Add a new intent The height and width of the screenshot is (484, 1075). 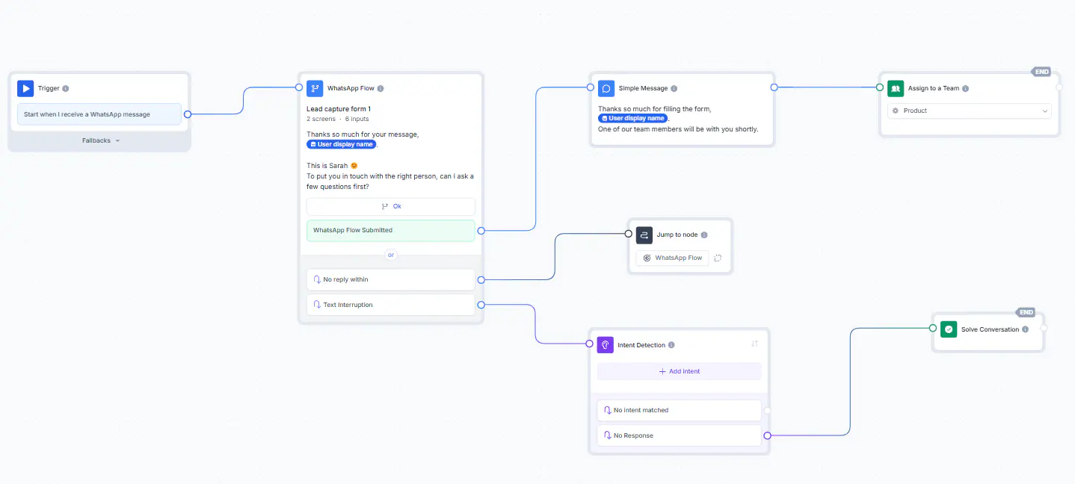coord(679,371)
